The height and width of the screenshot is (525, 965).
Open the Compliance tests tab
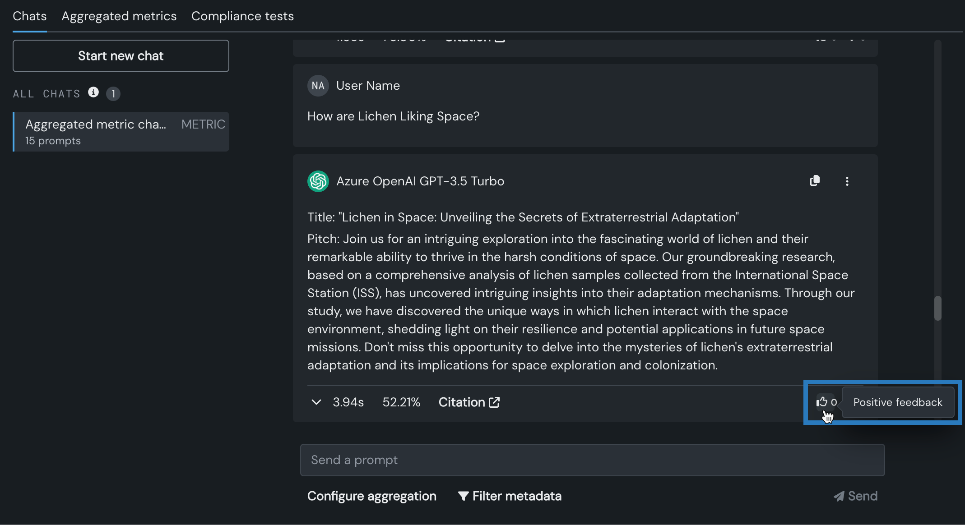[x=242, y=16]
